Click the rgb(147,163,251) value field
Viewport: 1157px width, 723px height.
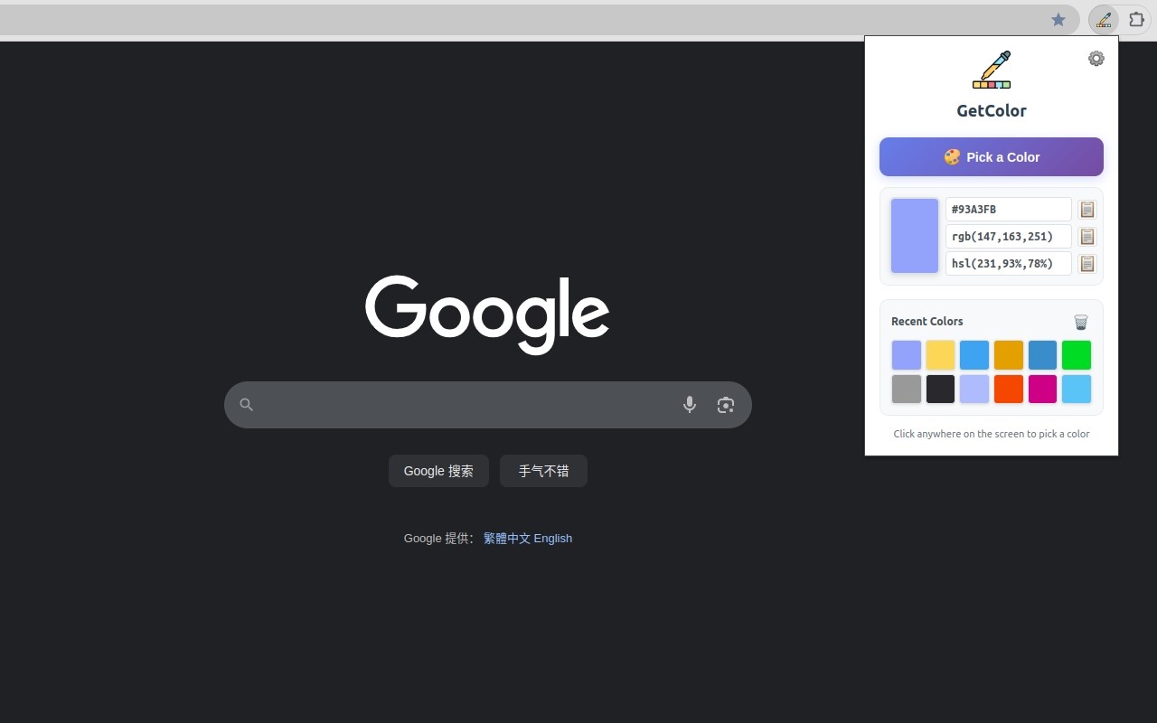(1009, 237)
